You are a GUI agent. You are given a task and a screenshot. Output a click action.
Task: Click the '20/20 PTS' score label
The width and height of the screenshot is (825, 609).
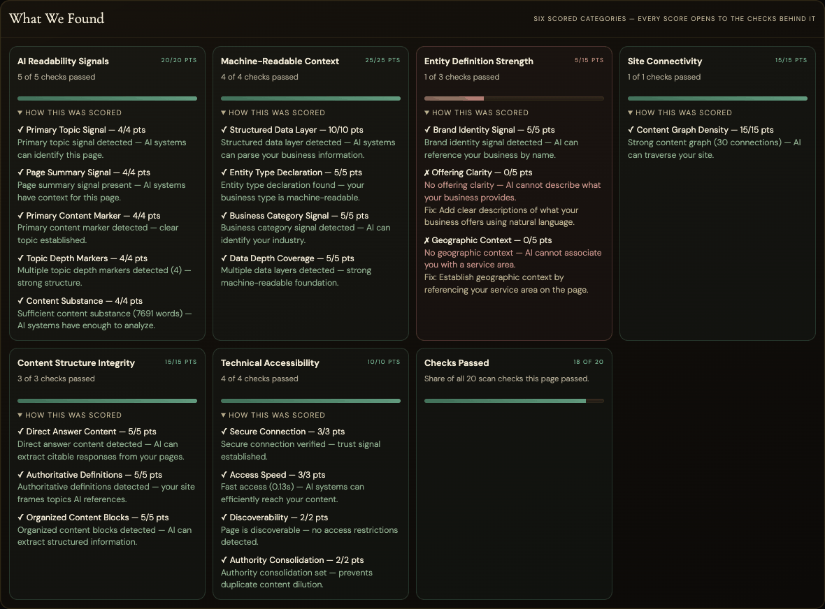[179, 61]
